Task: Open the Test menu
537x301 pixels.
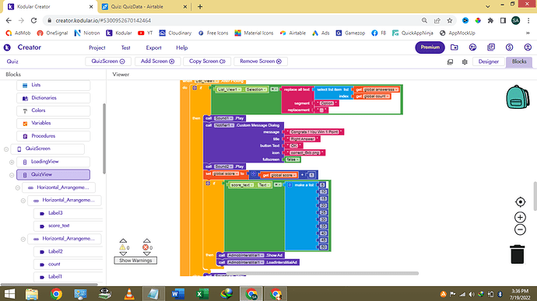Action: (125, 47)
